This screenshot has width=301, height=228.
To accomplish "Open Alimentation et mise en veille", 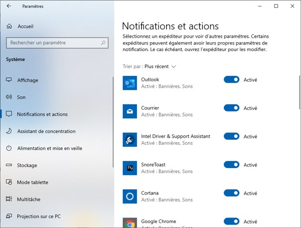I will pyautogui.click(x=50, y=148).
